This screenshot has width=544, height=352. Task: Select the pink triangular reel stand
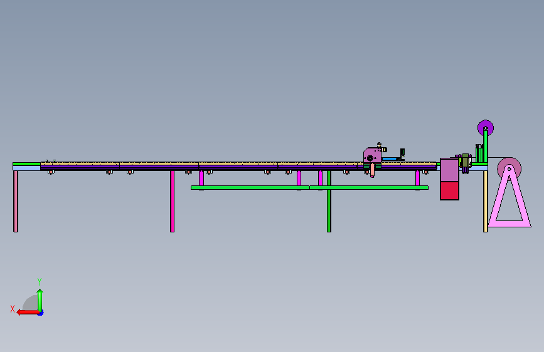(x=509, y=199)
